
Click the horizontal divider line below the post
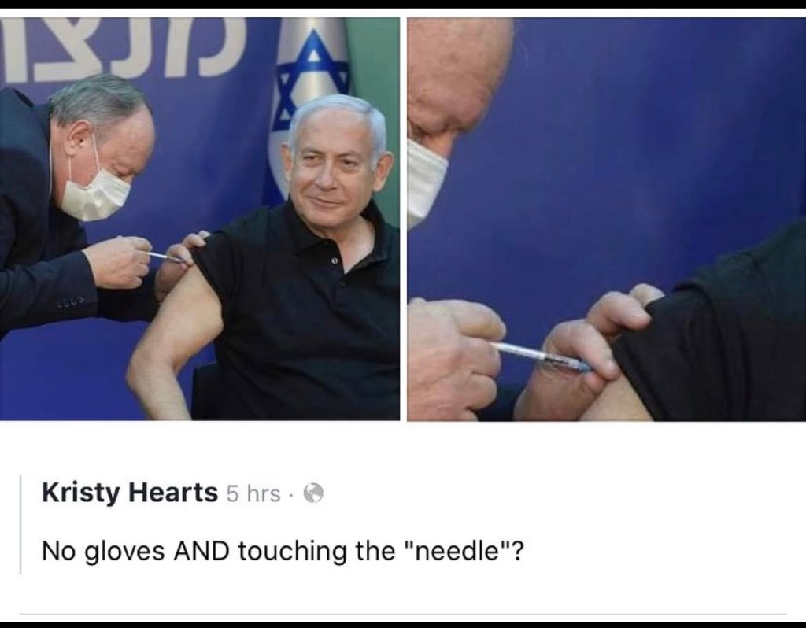pos(402,614)
